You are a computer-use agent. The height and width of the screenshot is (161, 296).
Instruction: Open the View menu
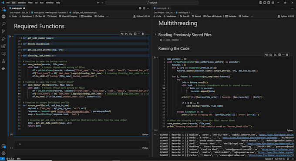30,3
